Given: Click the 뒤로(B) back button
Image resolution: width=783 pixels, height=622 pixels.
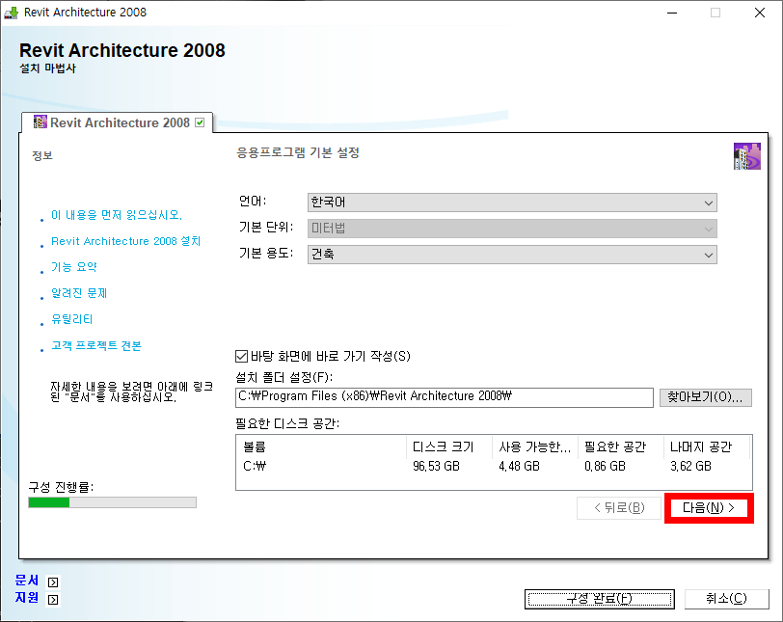Looking at the screenshot, I should click(x=619, y=507).
